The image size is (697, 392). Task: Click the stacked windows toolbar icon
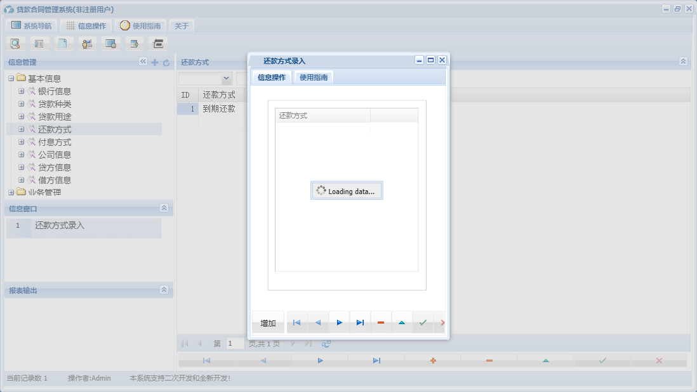coord(158,44)
